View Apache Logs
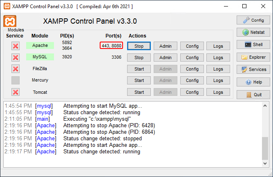This screenshot has height=177, width=273. click(218, 46)
